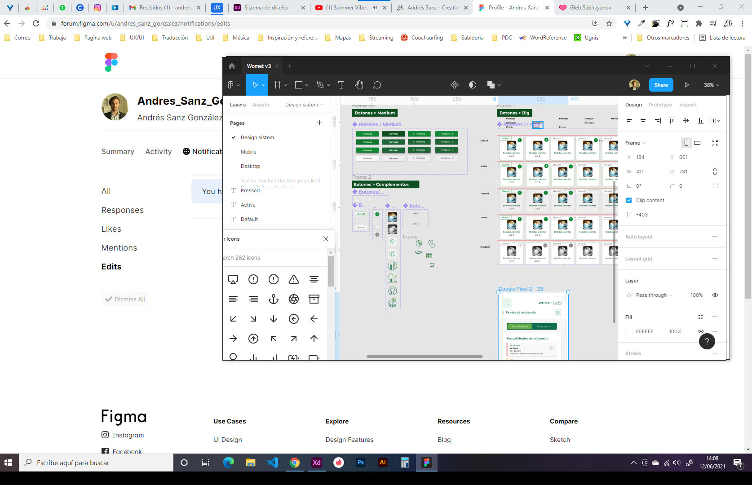Click the Mask icon in toolbar
752x485 pixels.
pyautogui.click(x=473, y=85)
